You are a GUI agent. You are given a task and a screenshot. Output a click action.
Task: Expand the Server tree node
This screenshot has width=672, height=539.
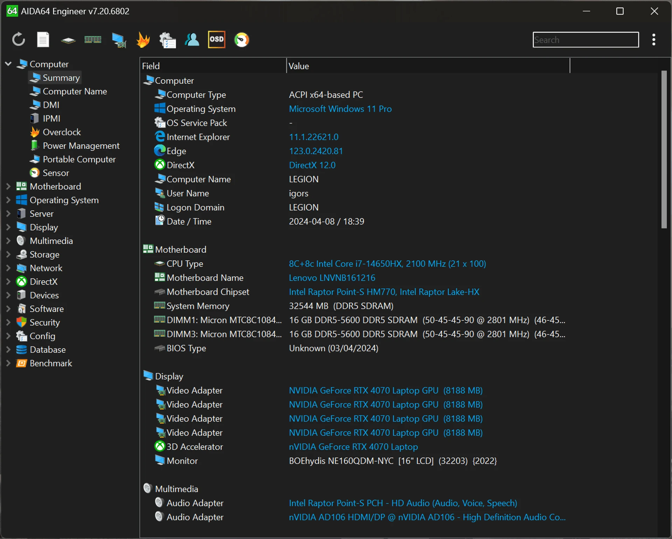pyautogui.click(x=8, y=214)
